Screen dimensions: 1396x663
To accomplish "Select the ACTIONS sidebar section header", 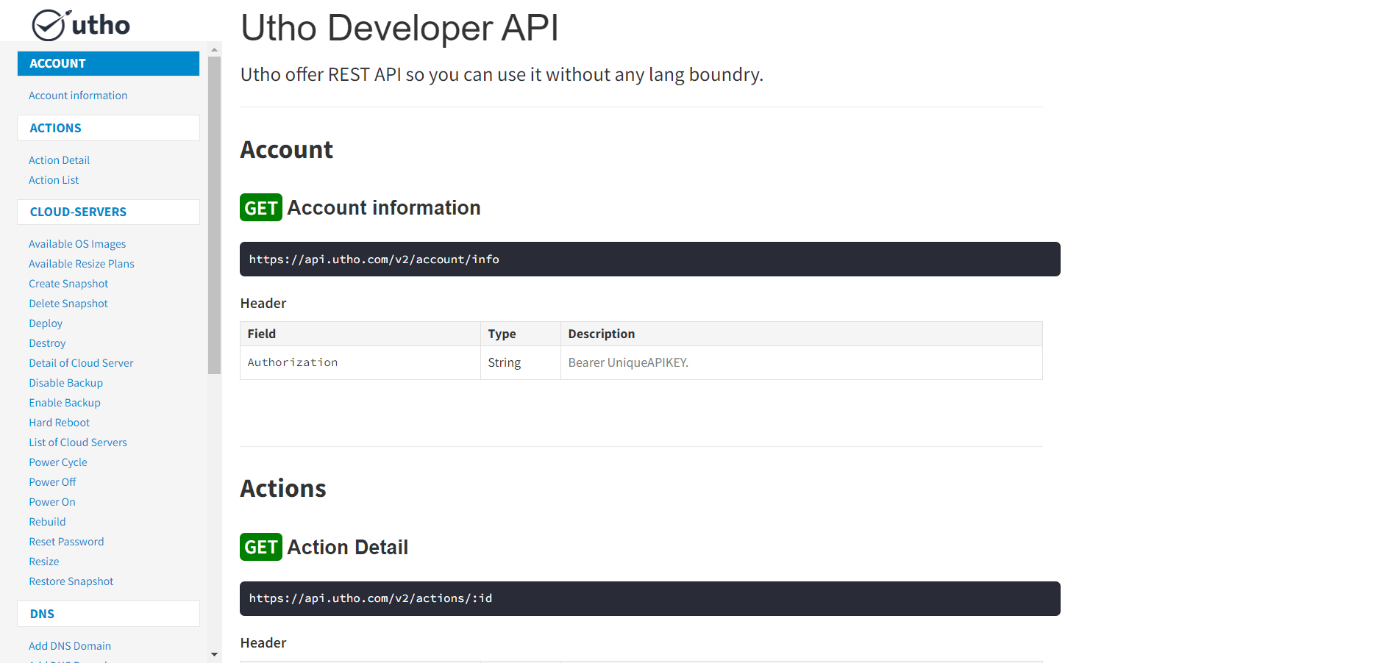I will point(108,128).
